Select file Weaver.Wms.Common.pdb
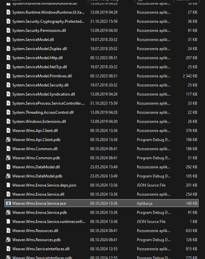Screen dimensions: 205x259 tap(36, 158)
